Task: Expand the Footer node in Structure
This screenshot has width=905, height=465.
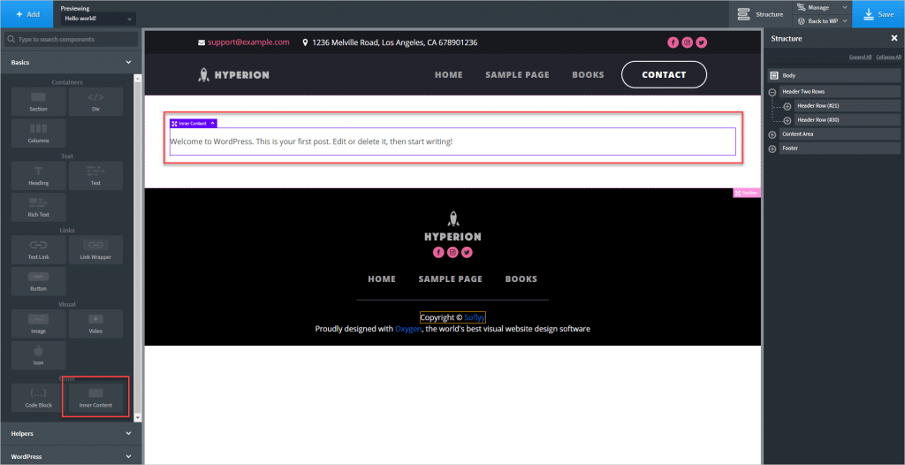Action: point(772,149)
